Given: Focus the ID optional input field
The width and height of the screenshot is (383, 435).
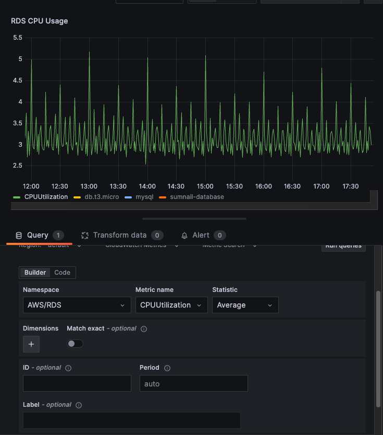Looking at the screenshot, I should tap(77, 383).
